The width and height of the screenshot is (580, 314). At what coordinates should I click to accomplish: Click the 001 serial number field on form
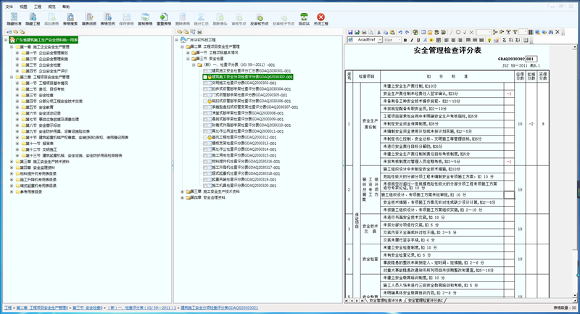pyautogui.click(x=531, y=59)
